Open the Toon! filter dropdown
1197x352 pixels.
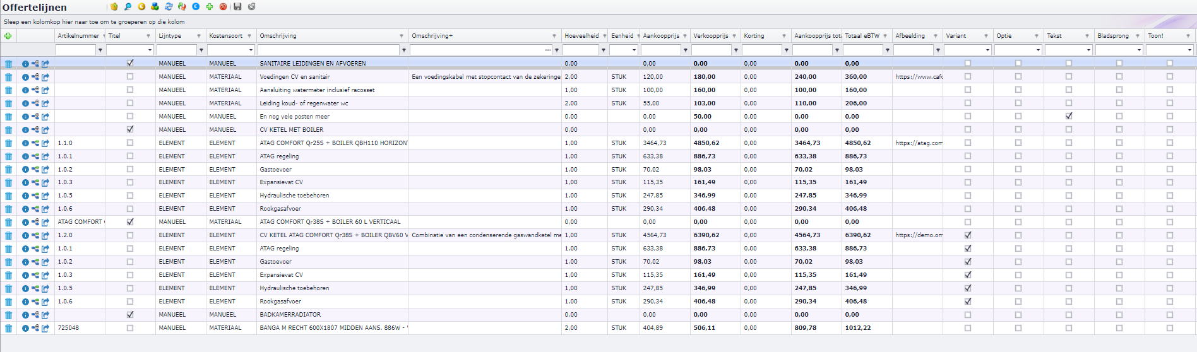pyautogui.click(x=1189, y=50)
